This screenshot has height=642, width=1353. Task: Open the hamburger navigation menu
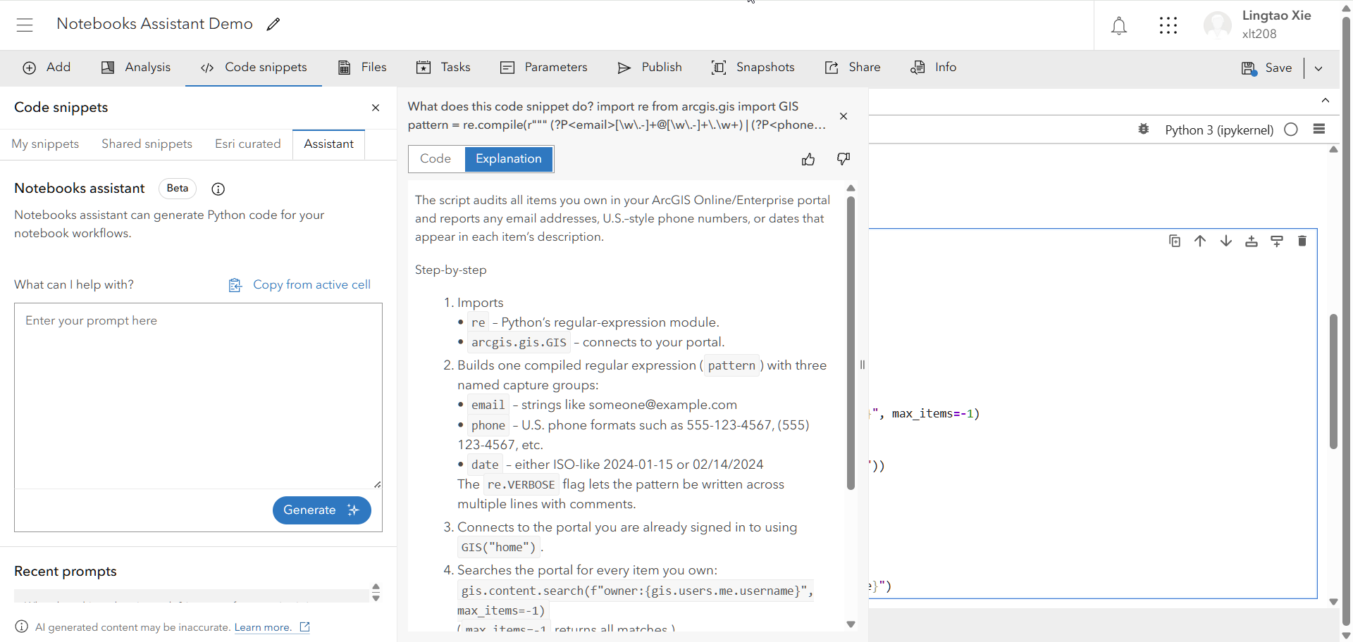tap(25, 25)
